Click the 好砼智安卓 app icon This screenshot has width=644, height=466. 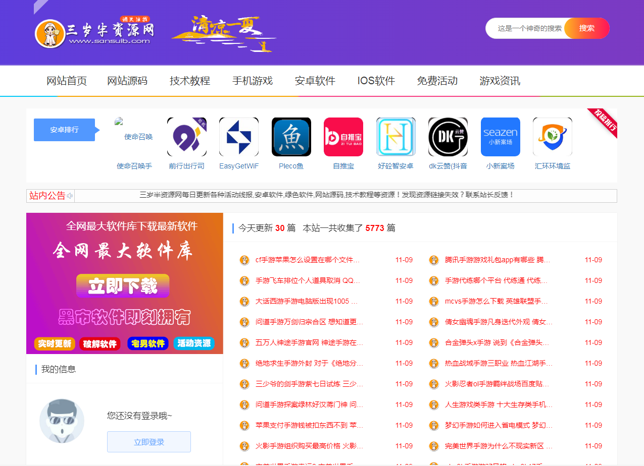point(396,137)
